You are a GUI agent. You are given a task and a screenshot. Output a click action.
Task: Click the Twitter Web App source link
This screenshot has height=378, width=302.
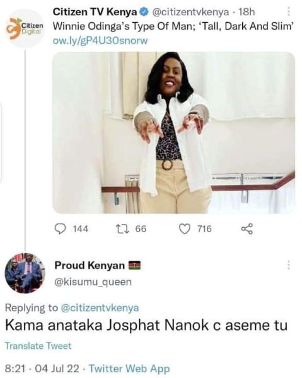click(x=129, y=369)
